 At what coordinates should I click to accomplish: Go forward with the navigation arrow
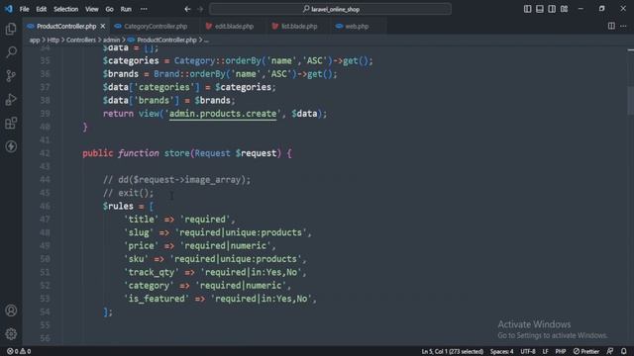click(x=200, y=9)
